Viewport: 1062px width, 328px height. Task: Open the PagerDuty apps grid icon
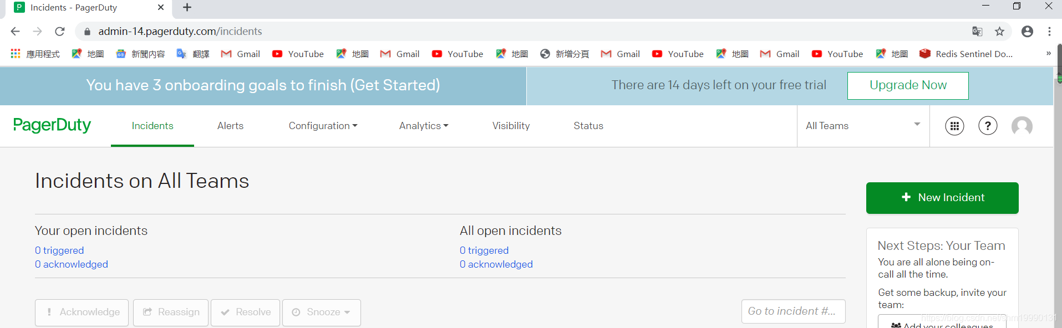pyautogui.click(x=954, y=126)
